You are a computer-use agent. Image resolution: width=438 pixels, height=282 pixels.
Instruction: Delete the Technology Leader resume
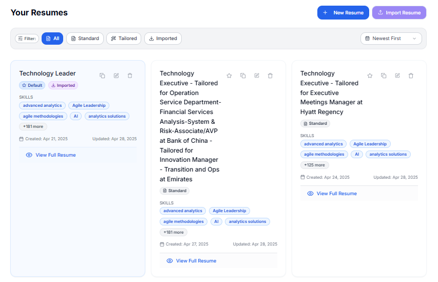[130, 76]
